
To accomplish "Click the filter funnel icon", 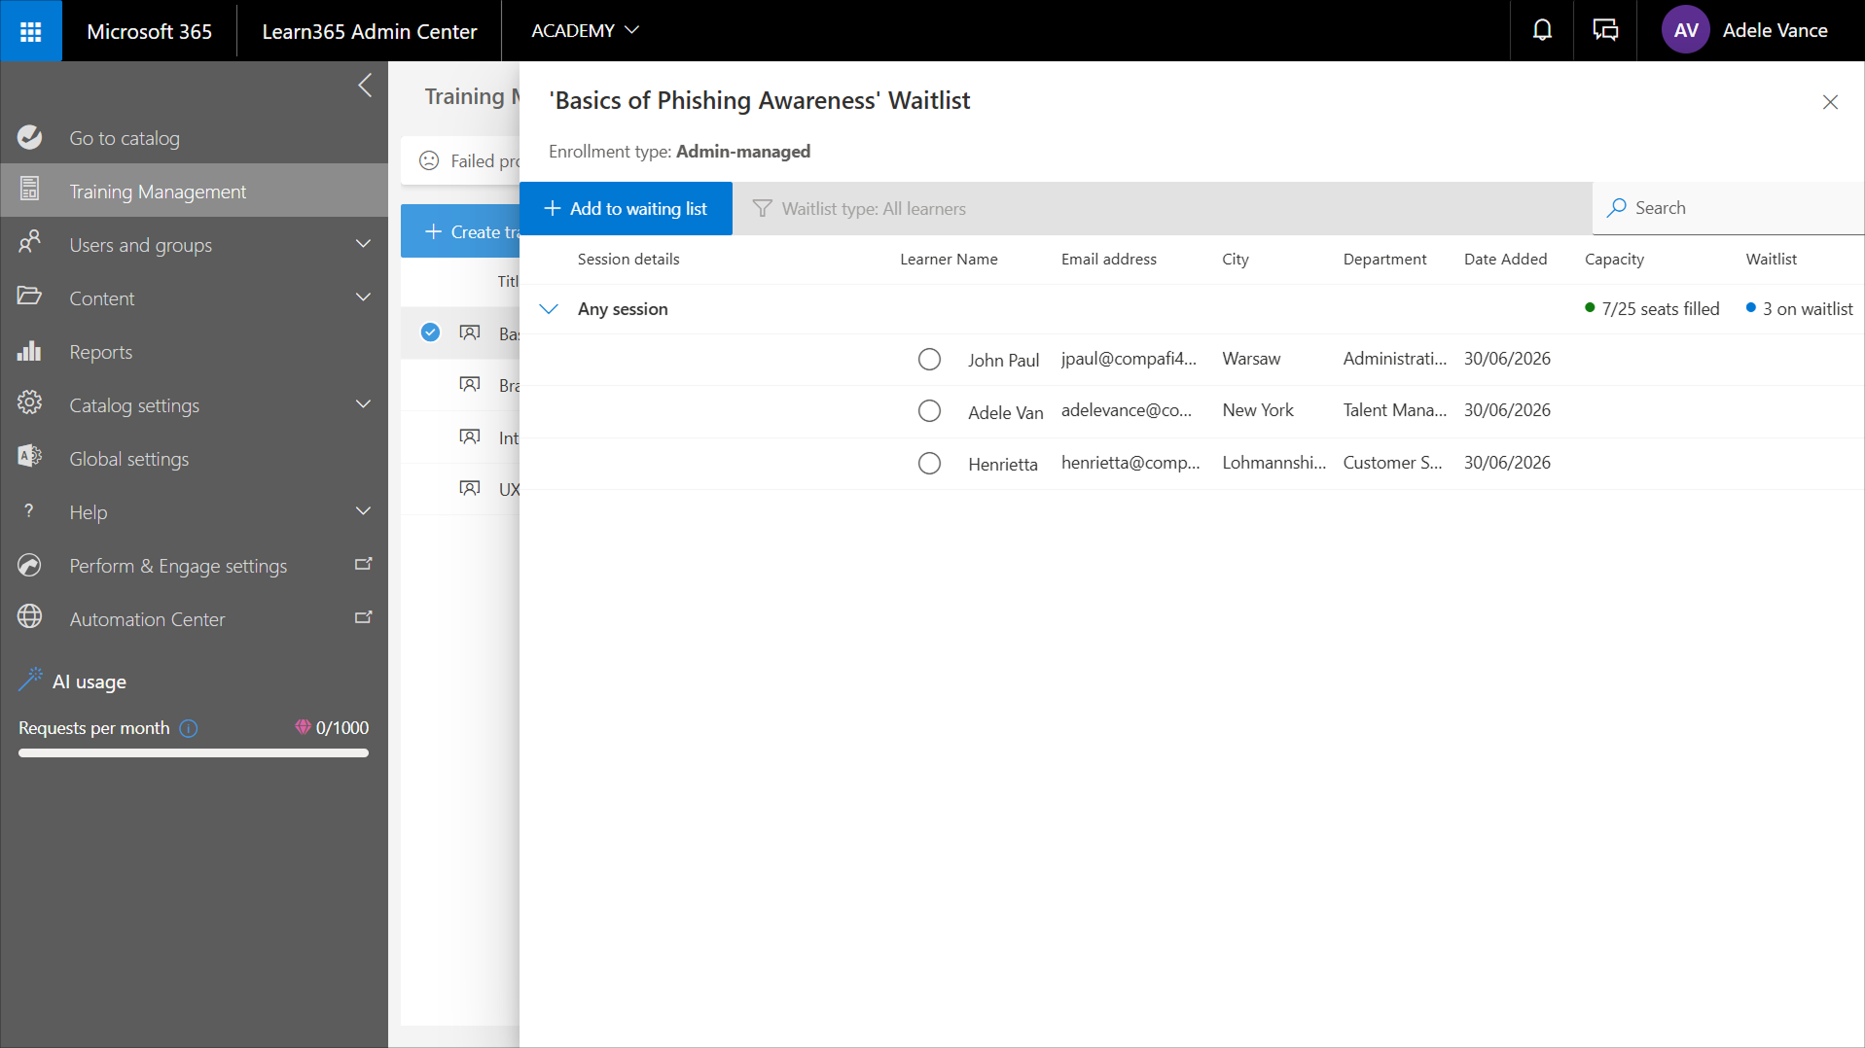I will [x=763, y=209].
